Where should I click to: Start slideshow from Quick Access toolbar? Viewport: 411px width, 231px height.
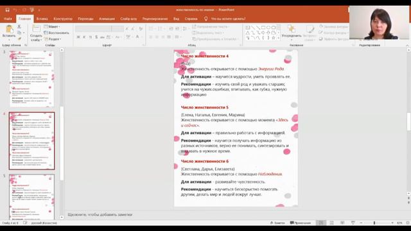pyautogui.click(x=32, y=10)
